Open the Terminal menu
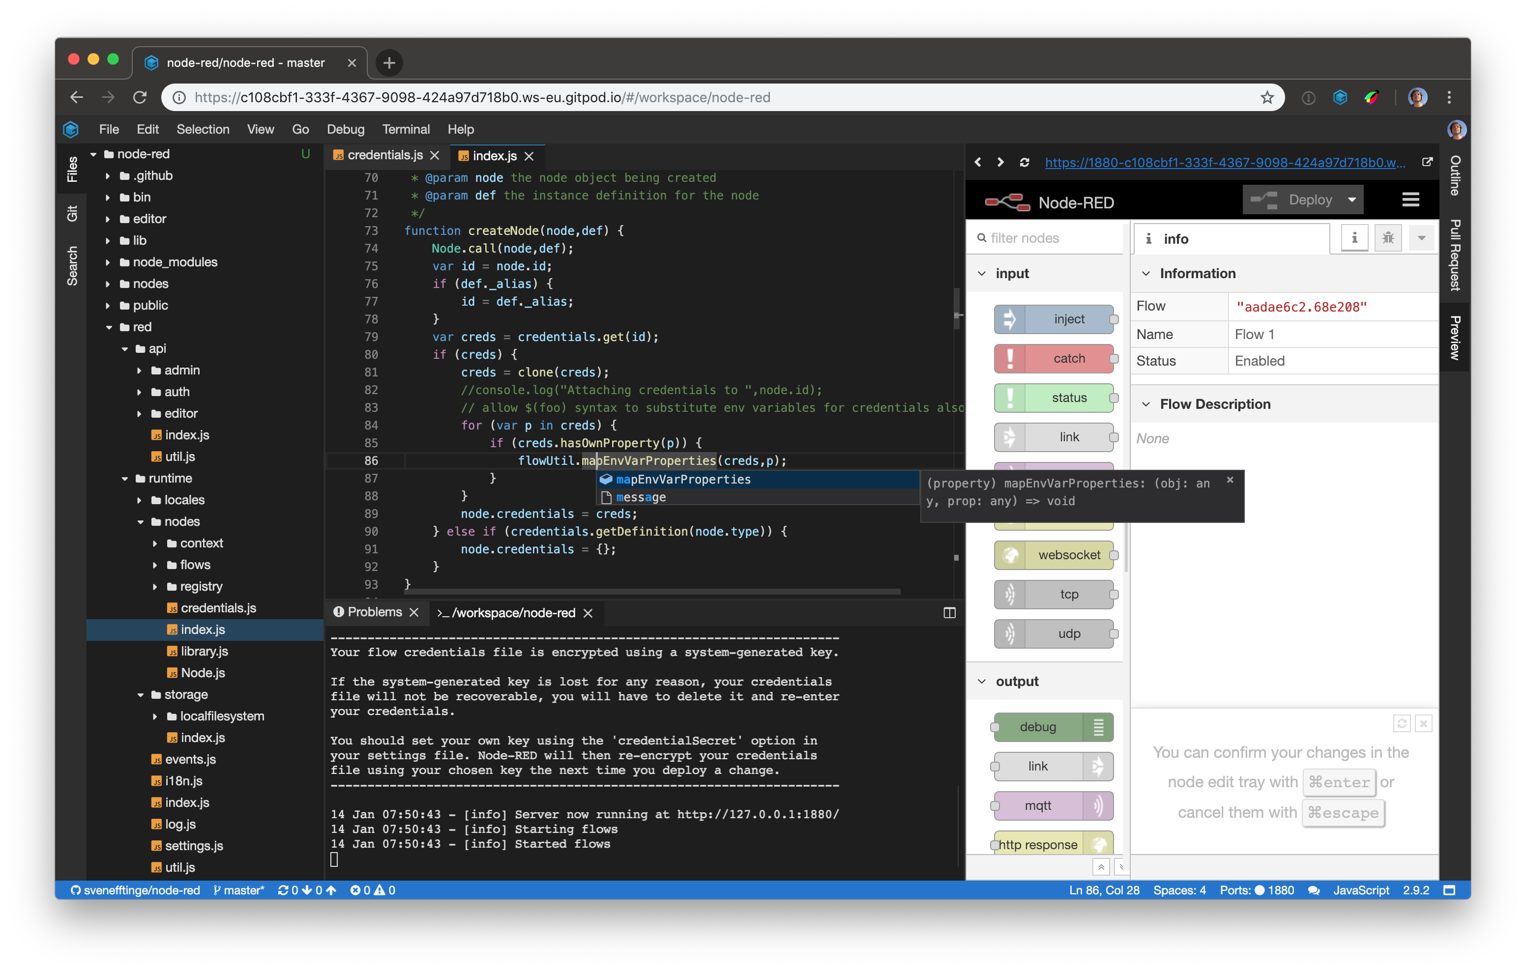The height and width of the screenshot is (972, 1526). (406, 129)
